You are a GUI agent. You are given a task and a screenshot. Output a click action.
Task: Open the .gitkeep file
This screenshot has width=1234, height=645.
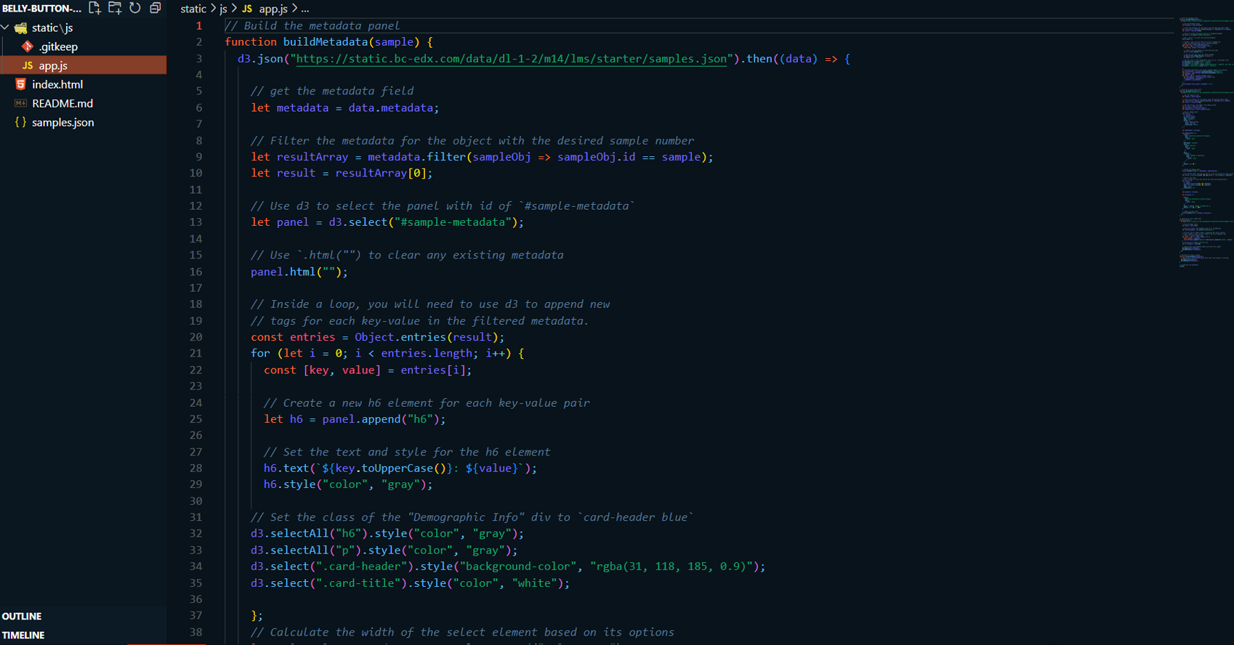(x=58, y=46)
